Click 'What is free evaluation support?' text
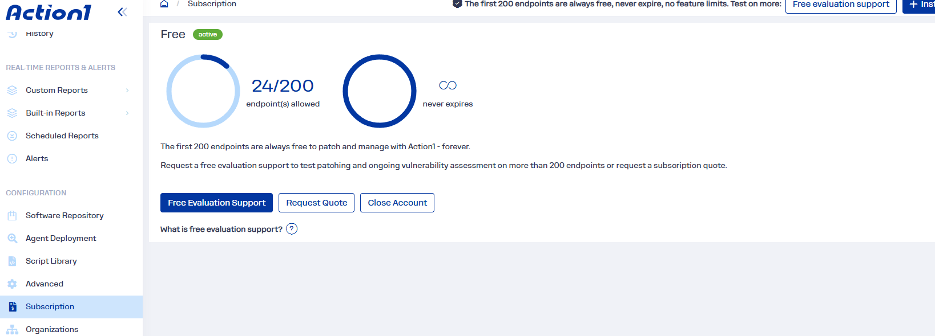Image resolution: width=935 pixels, height=336 pixels. click(x=221, y=229)
